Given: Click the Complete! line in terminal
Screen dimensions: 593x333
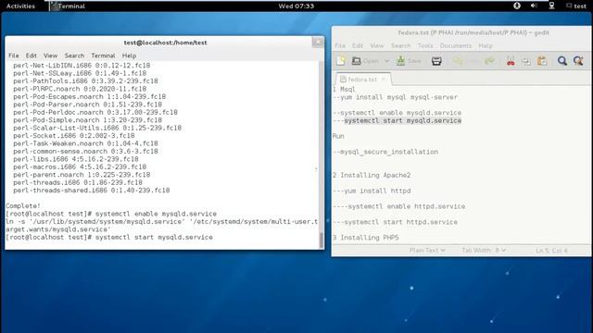Looking at the screenshot, I should tap(22, 206).
